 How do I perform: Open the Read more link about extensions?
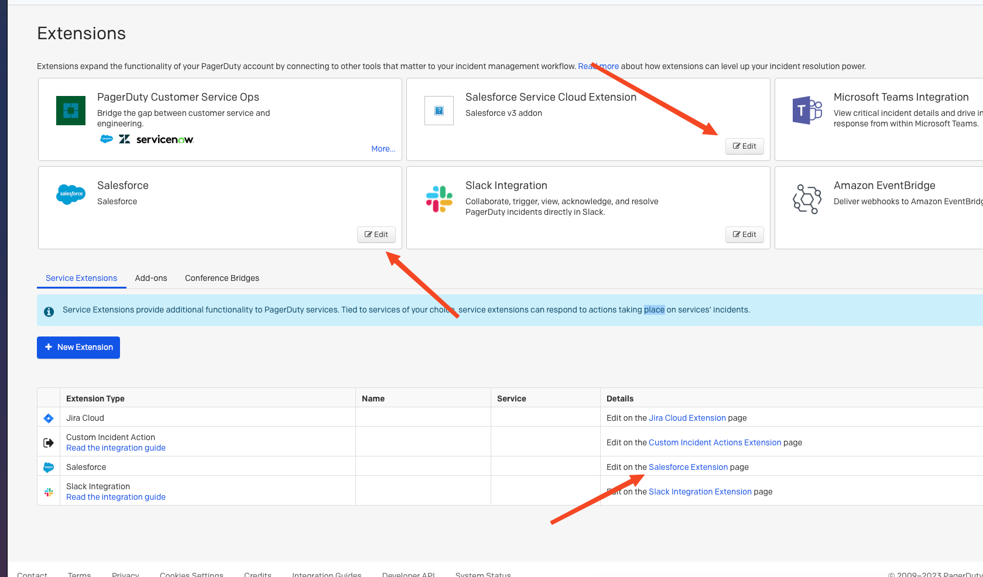(598, 66)
